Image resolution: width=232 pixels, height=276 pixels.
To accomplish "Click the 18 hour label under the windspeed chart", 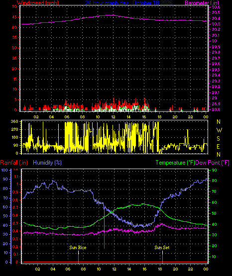I will pos(159,117).
